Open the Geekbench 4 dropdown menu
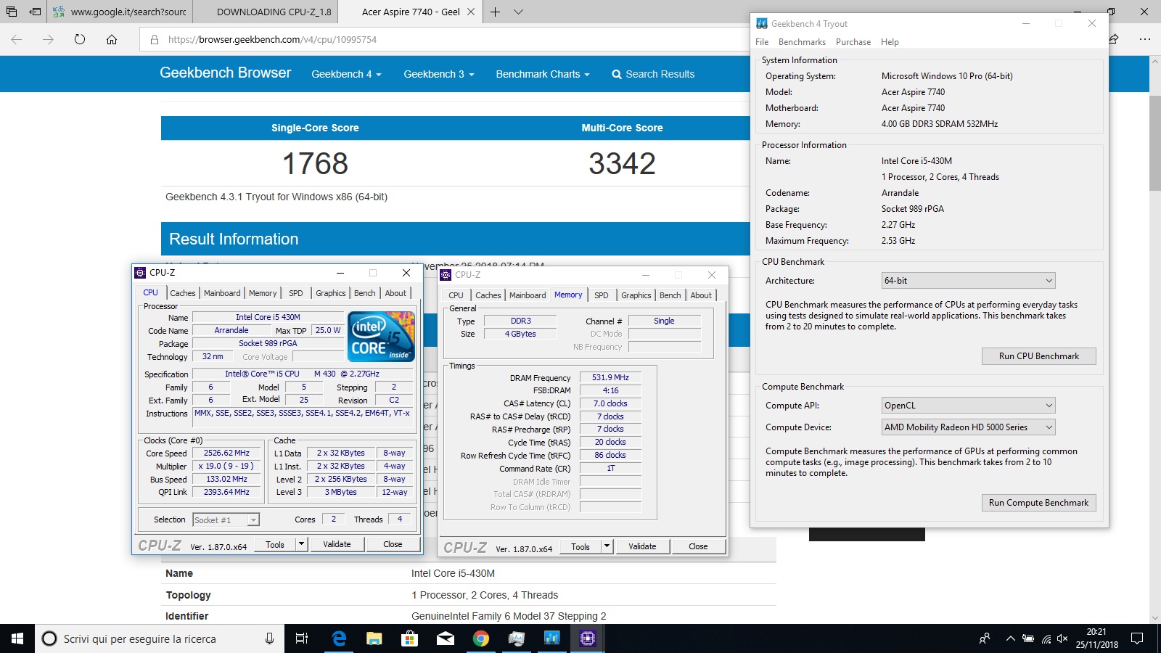1161x653 pixels. [x=346, y=74]
